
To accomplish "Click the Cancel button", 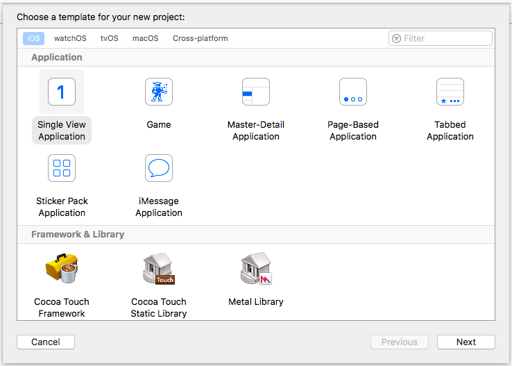I will point(46,342).
